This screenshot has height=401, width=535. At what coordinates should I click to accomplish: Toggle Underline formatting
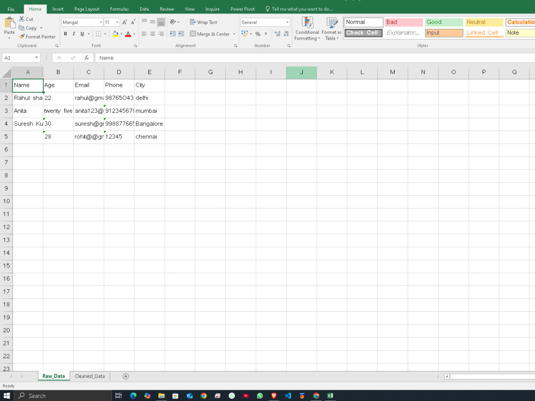point(82,34)
